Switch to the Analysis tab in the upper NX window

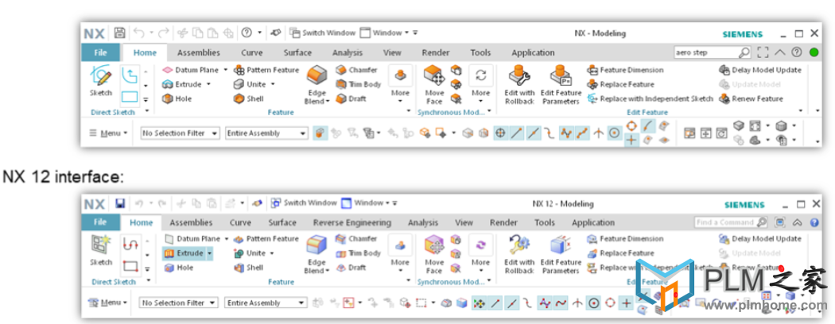coord(348,52)
